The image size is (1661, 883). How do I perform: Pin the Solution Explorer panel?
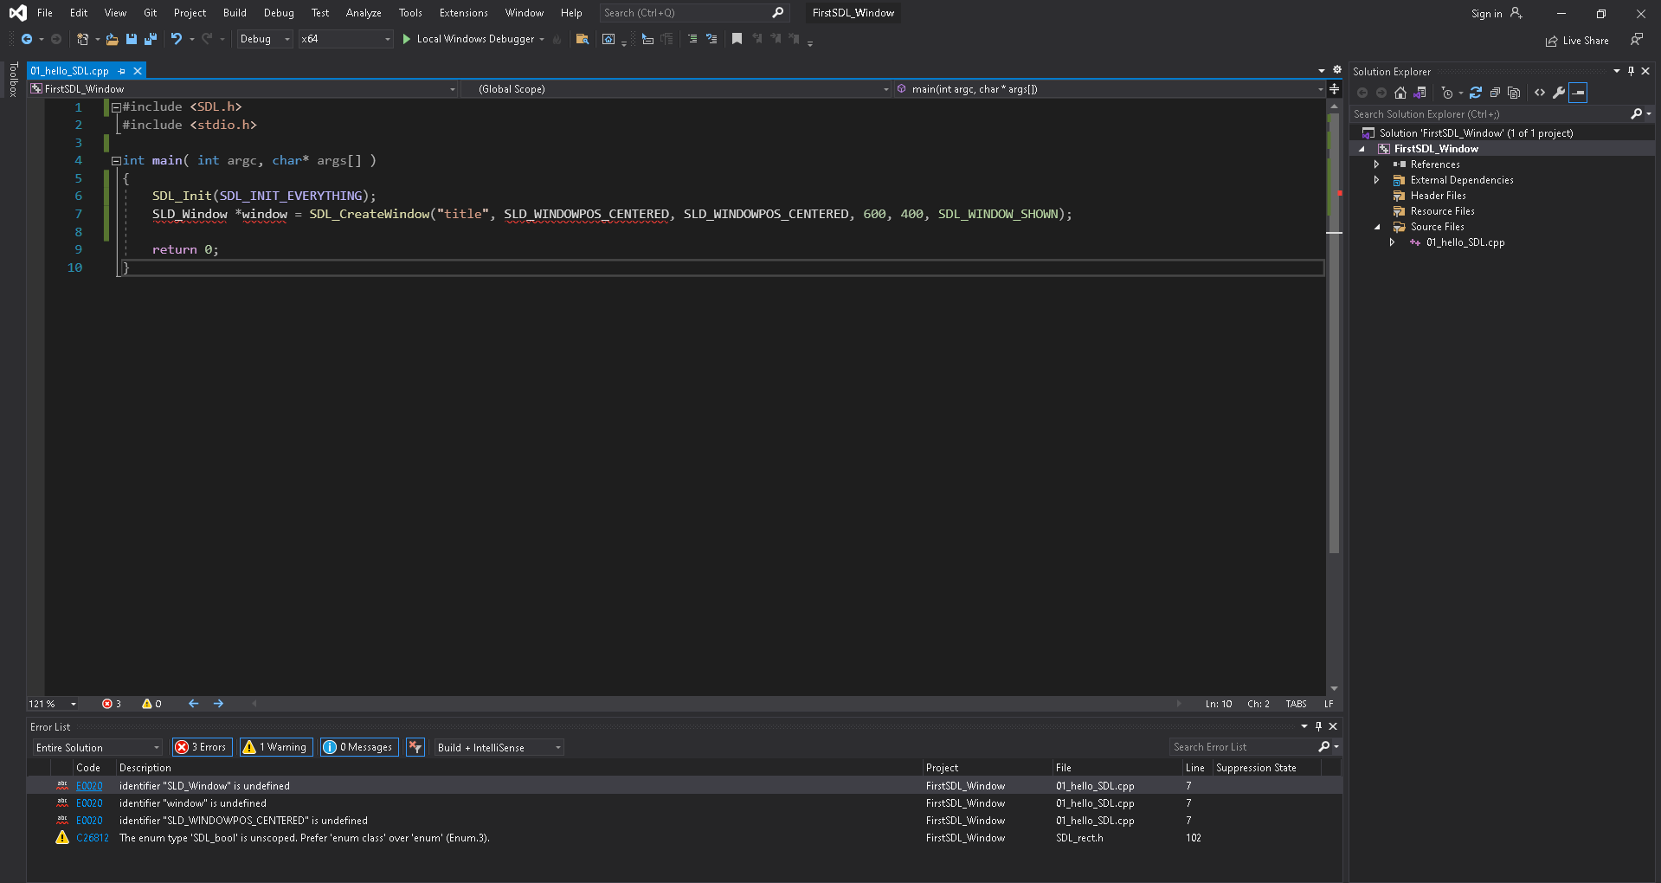pos(1632,71)
